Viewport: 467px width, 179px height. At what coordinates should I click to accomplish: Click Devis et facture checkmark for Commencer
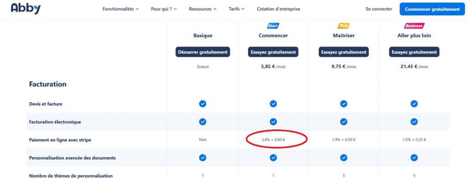[x=273, y=104]
